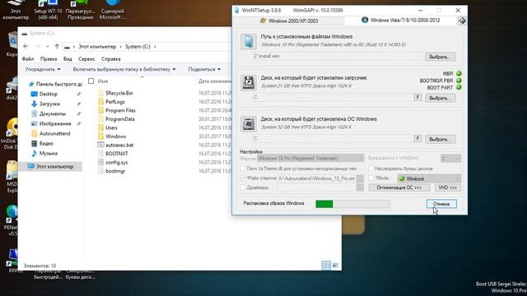Click the diamond icon beside the WinNTSetup tabs
This screenshot has height=296, width=527.
click(x=462, y=21)
